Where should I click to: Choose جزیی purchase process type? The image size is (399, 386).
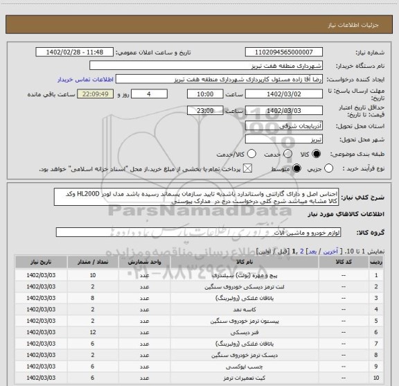pos(328,168)
